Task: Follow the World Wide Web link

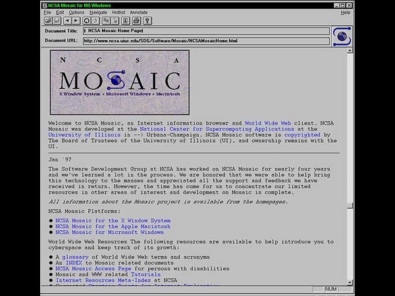Action: pos(269,123)
